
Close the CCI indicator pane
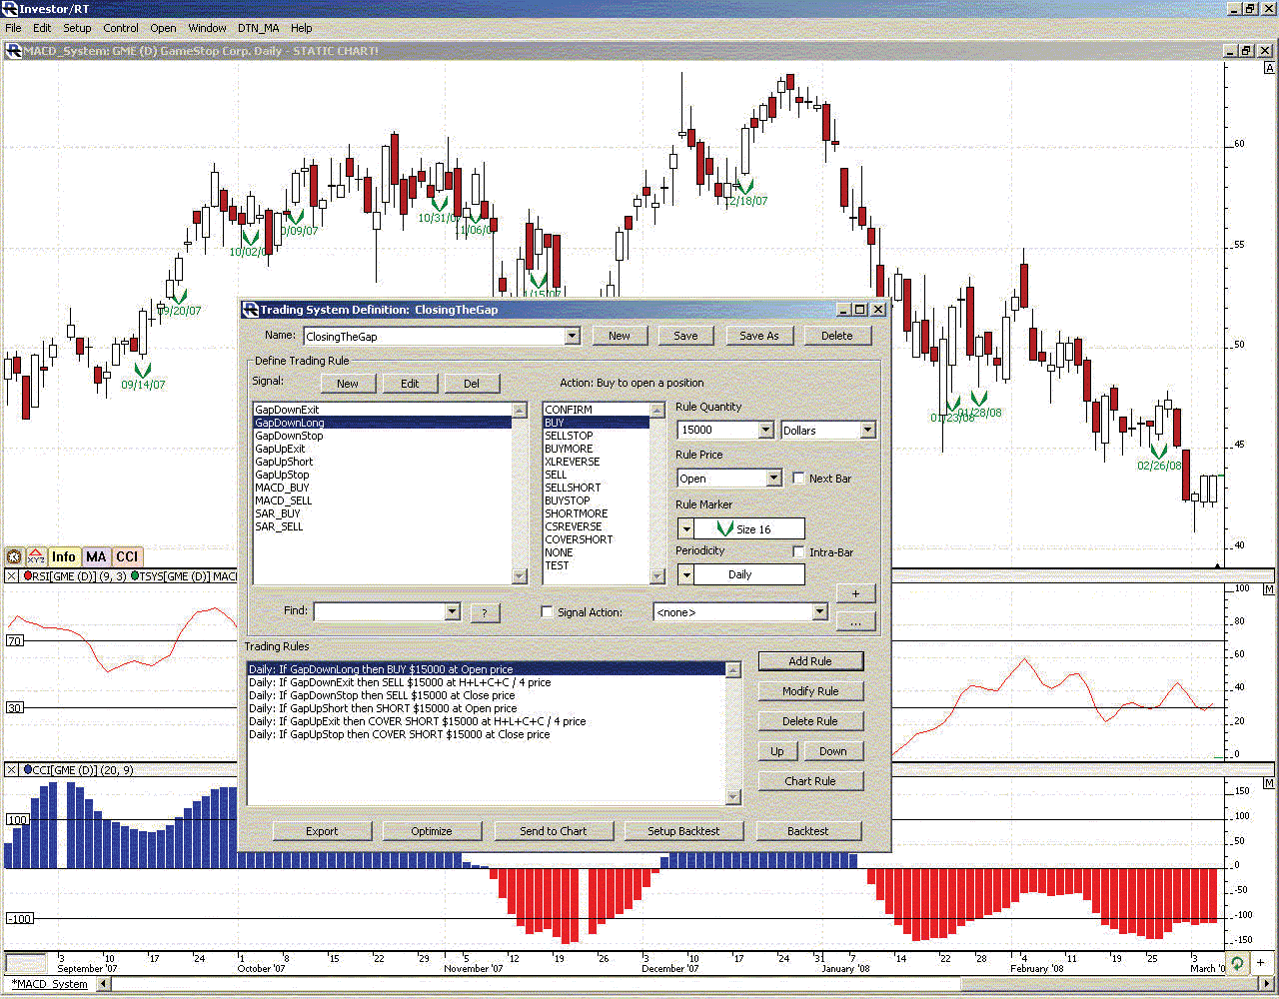(11, 770)
